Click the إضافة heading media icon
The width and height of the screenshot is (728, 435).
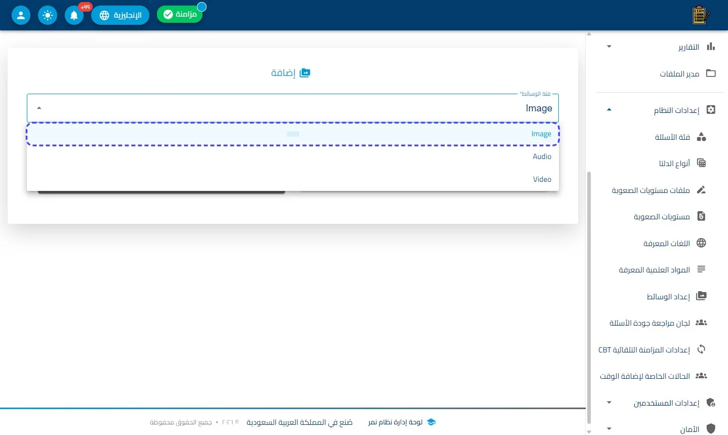coord(305,73)
